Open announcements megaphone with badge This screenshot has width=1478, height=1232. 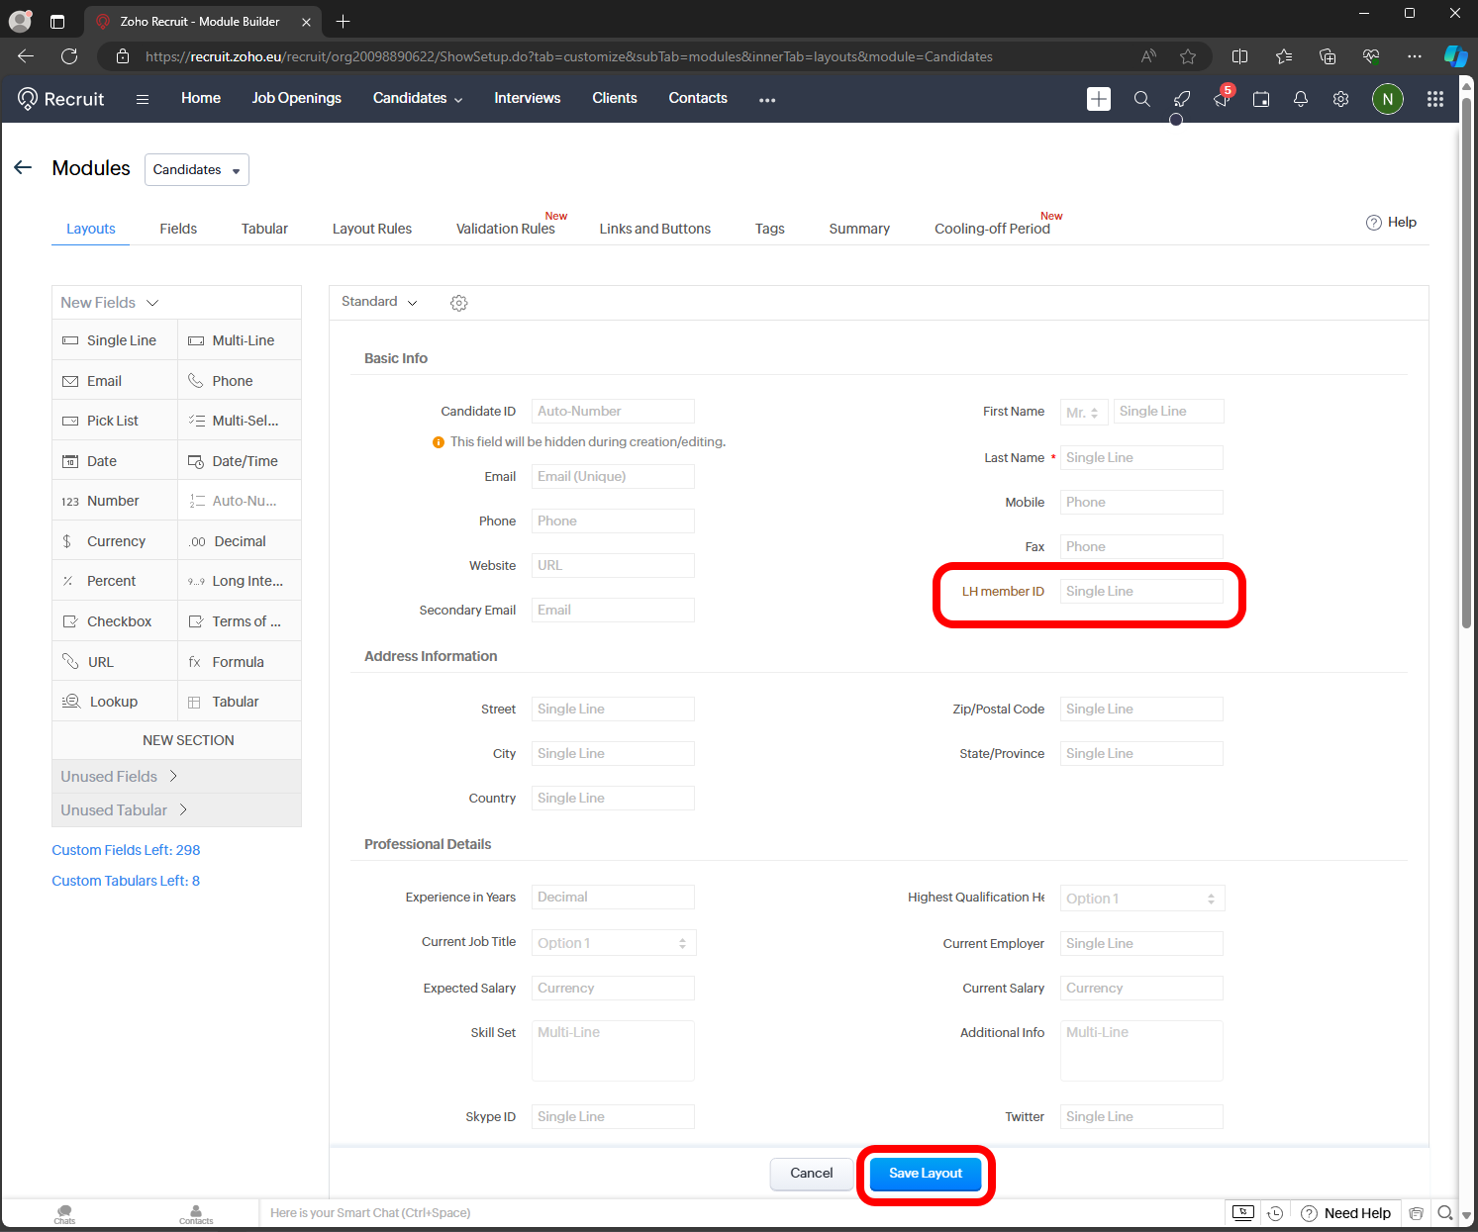point(1223,98)
